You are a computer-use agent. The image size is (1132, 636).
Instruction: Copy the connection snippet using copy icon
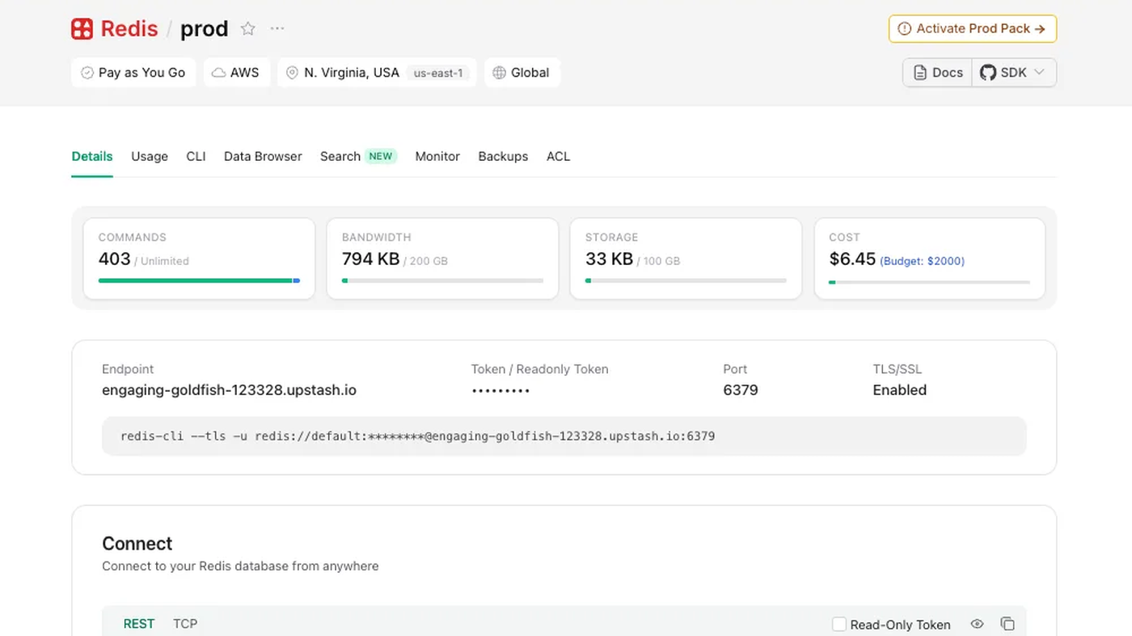click(1007, 624)
